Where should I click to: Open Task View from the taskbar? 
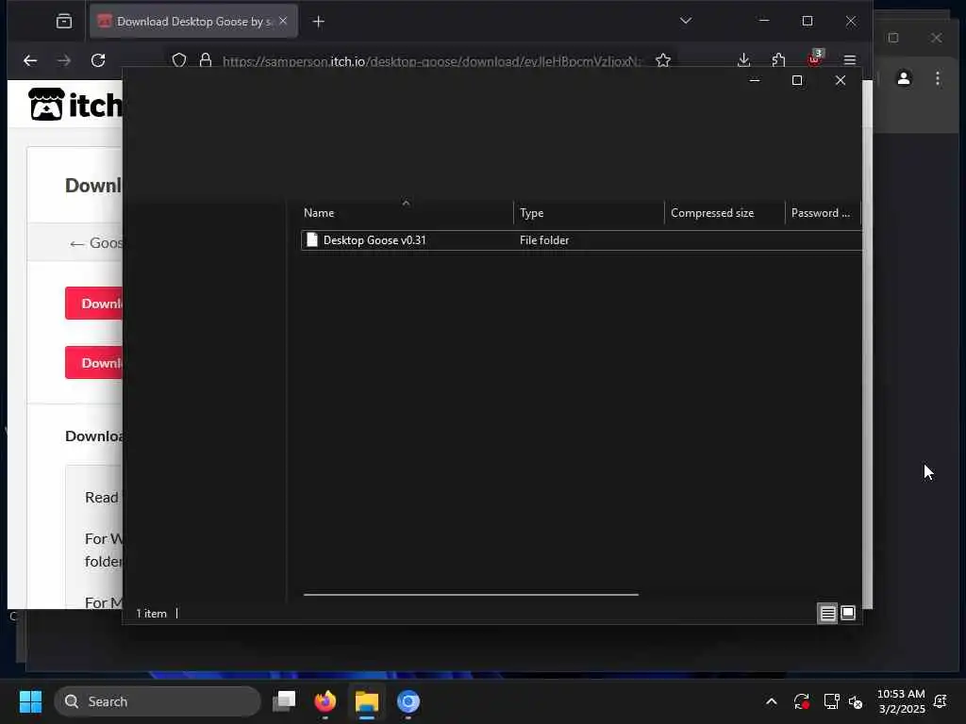pos(284,700)
